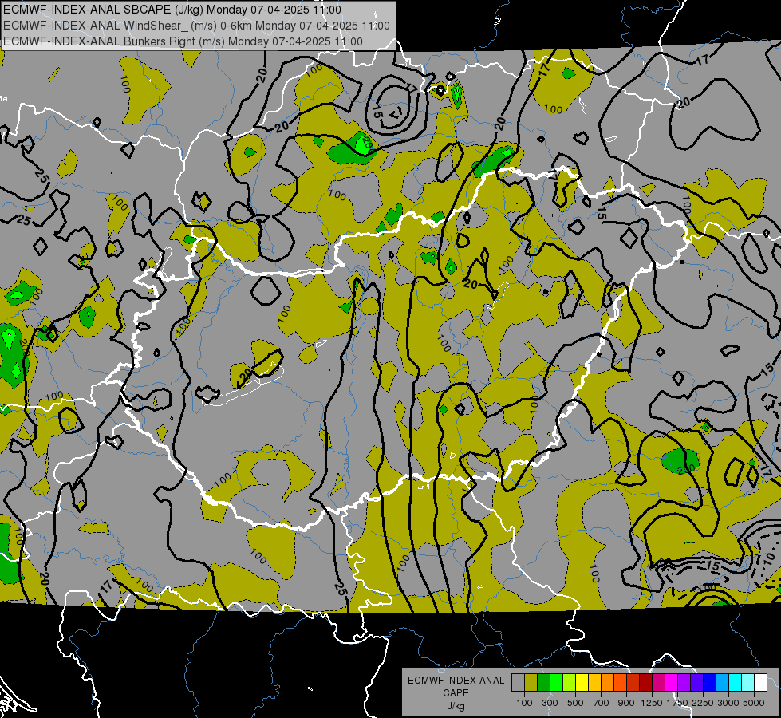Click the 100 tick label under the legend

pyautogui.click(x=524, y=703)
